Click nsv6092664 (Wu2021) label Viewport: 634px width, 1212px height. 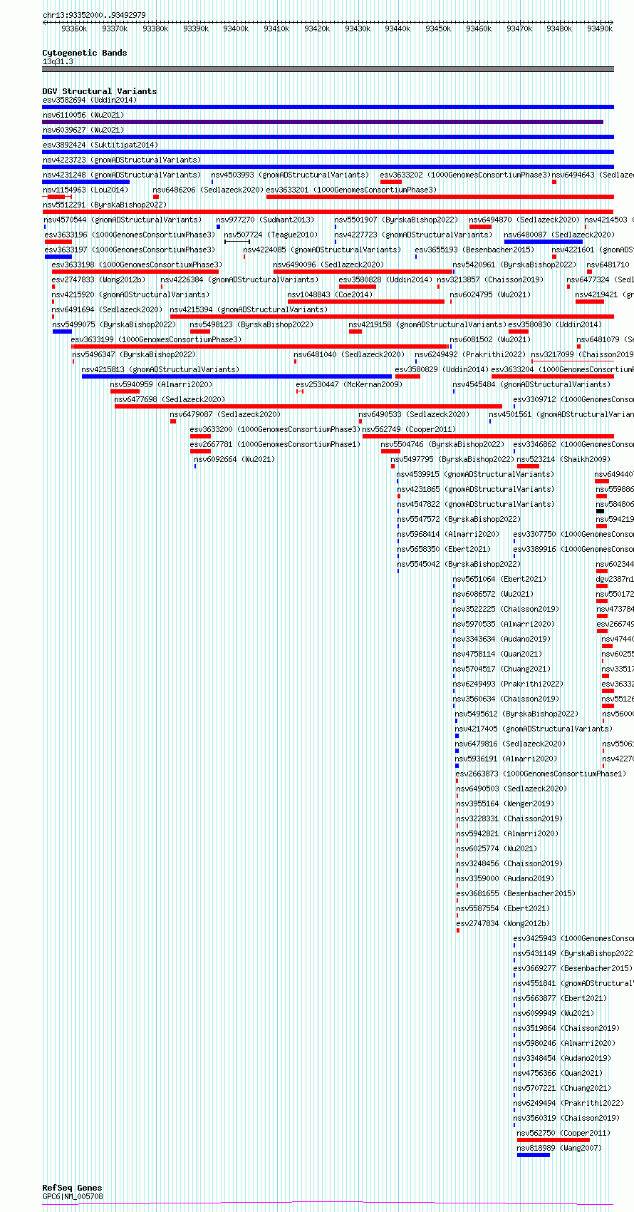[x=235, y=459]
